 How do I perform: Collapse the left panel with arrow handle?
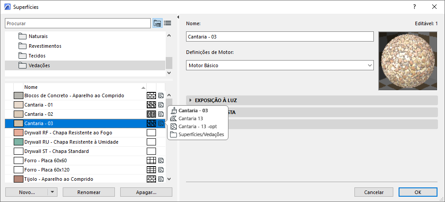point(178,17)
